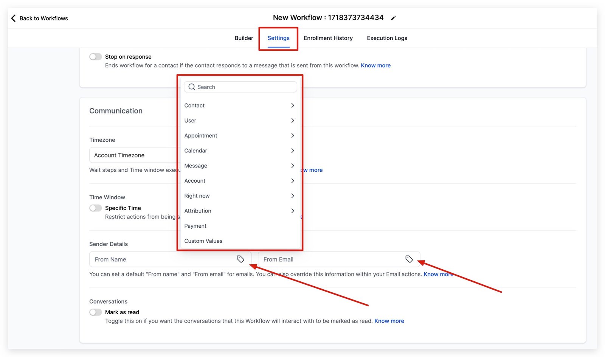Expand the Contact submenu chevron
This screenshot has height=357, width=605.
click(292, 106)
